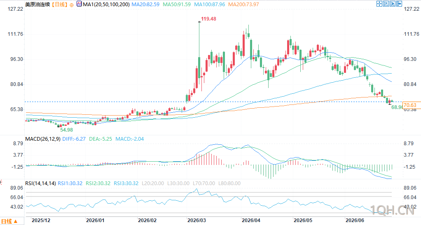Viewport: 421px width, 225px height.
Task: Click the scroll chart forward play icon
Action: pos(393,4)
